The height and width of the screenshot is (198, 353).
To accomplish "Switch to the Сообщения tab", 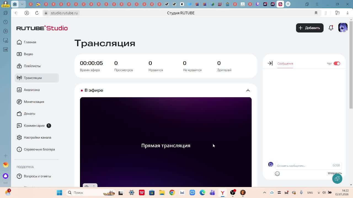I will 285,64.
